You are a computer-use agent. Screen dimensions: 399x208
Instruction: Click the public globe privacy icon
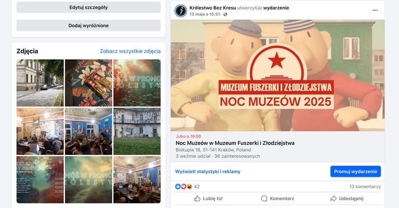pyautogui.click(x=225, y=15)
